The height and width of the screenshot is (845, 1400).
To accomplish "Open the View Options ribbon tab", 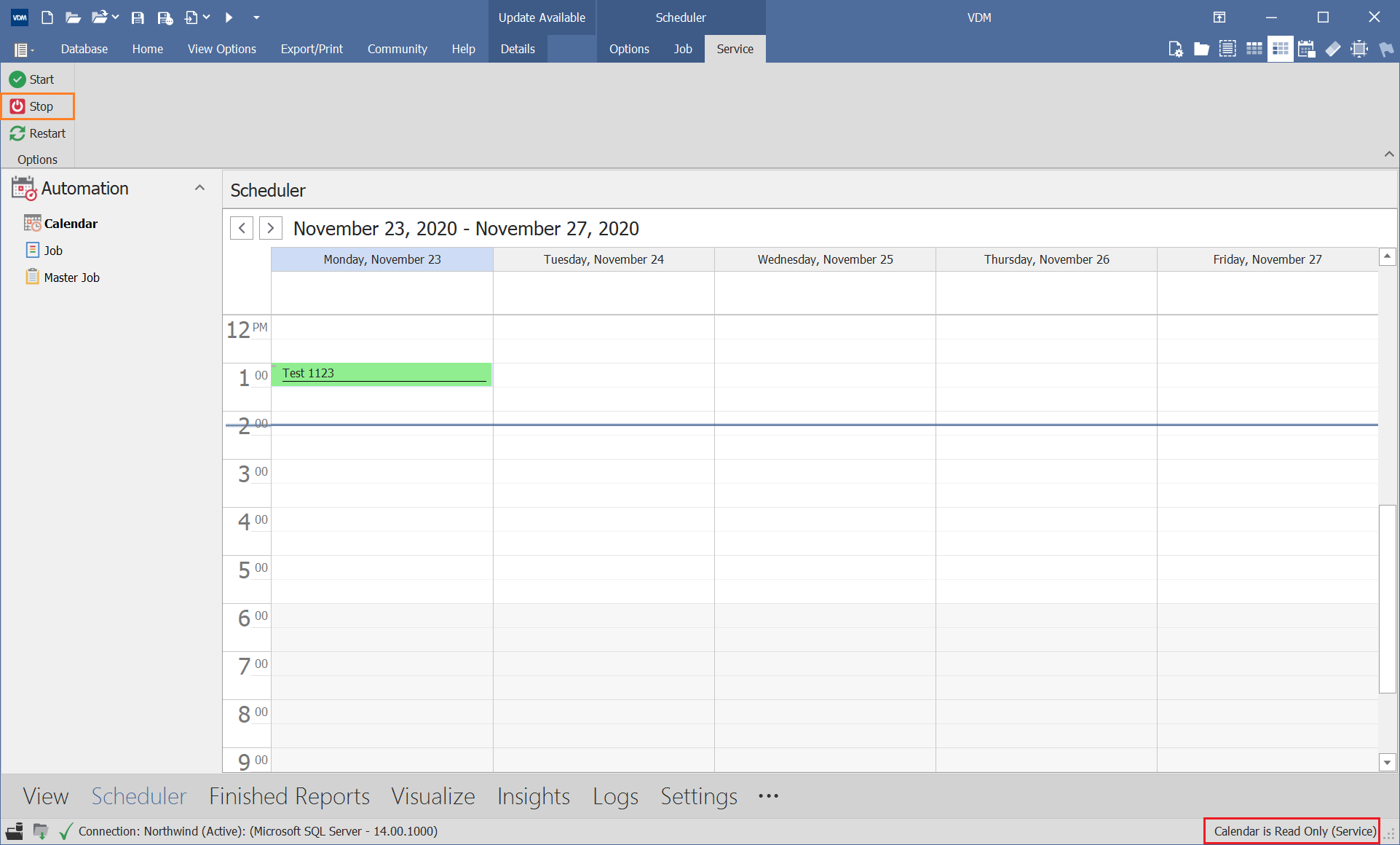I will coord(222,49).
